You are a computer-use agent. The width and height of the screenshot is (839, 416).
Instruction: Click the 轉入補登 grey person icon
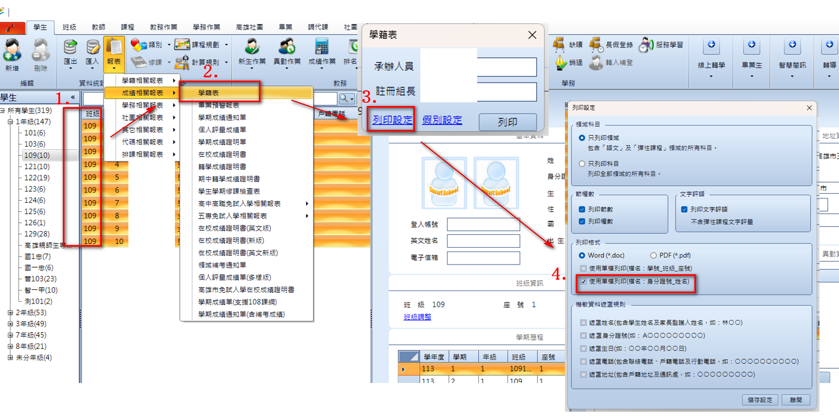point(596,62)
